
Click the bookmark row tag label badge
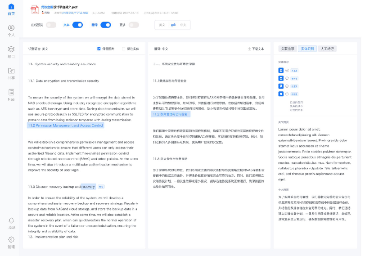(x=294, y=94)
